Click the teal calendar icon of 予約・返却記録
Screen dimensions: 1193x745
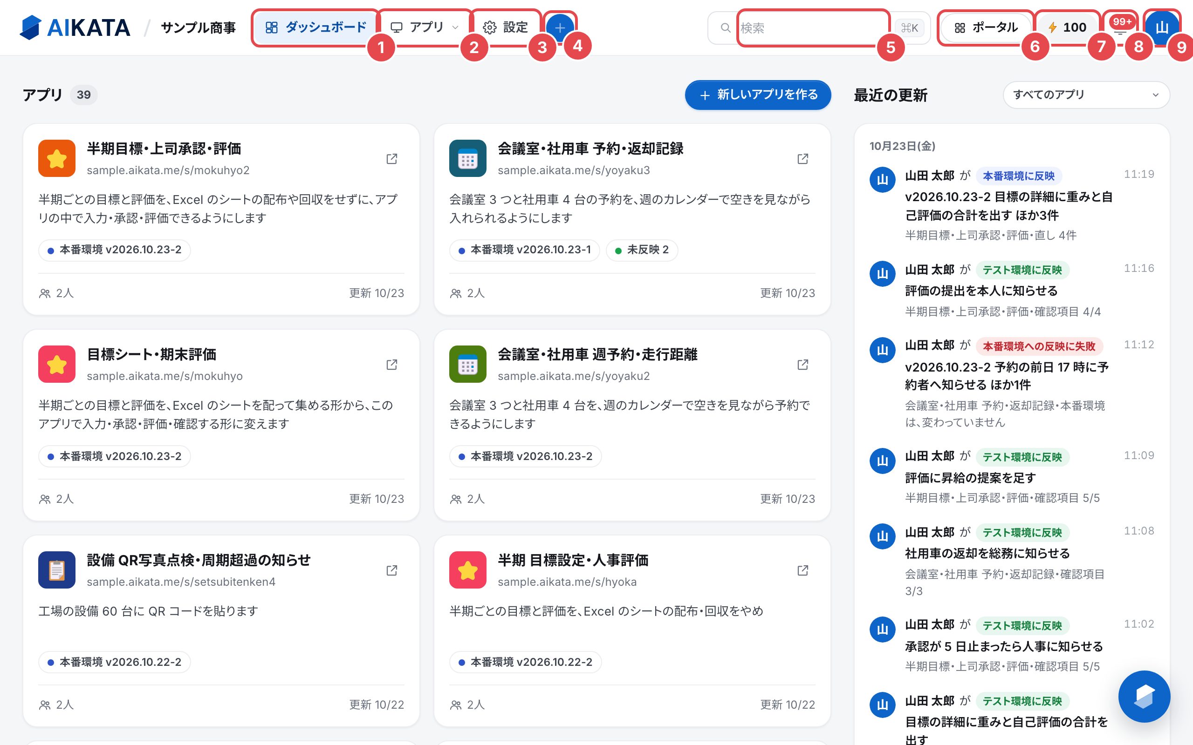(467, 158)
